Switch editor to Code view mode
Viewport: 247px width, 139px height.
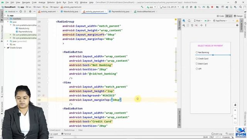[220, 16]
